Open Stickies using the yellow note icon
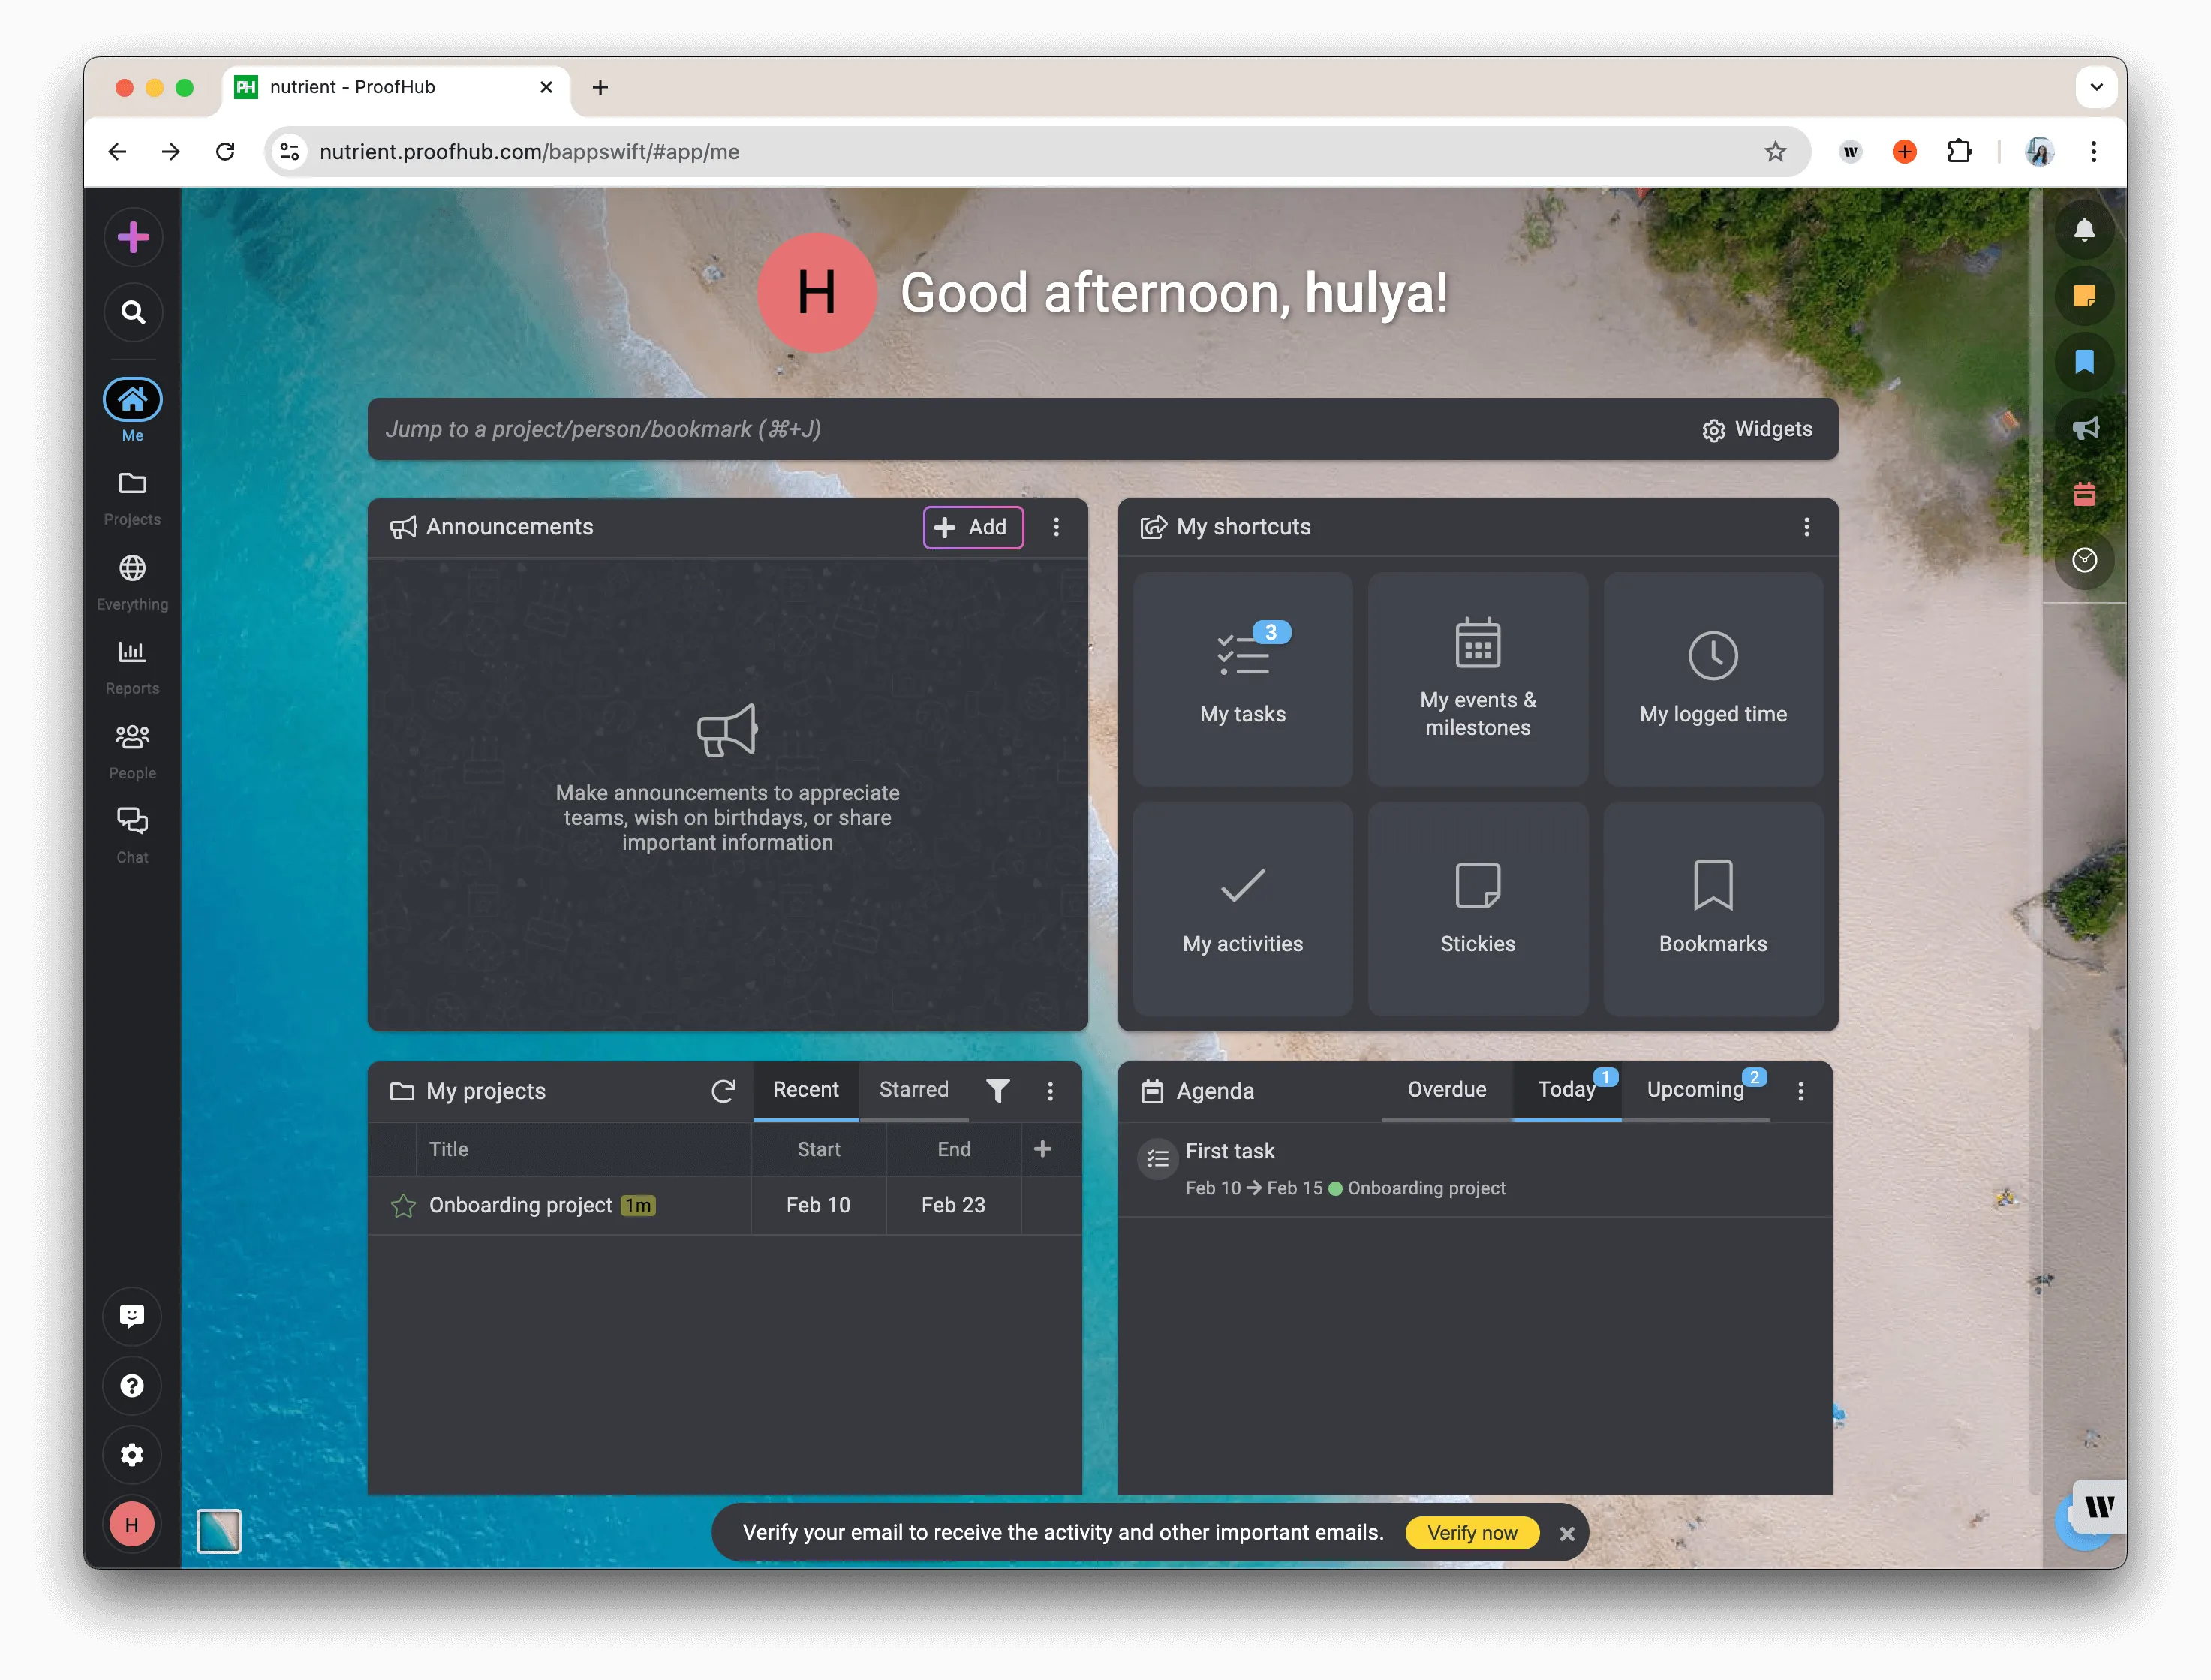2211x1680 pixels. click(x=2086, y=296)
